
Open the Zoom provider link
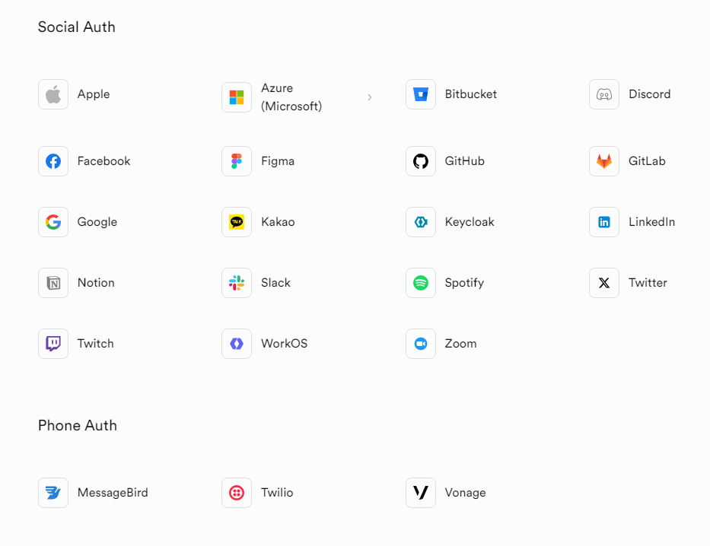pyautogui.click(x=460, y=344)
